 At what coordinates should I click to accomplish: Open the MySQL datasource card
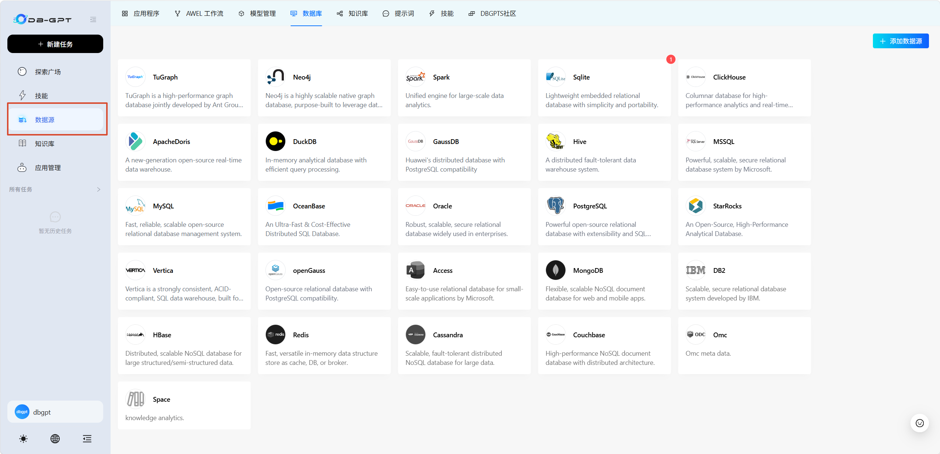click(x=184, y=217)
